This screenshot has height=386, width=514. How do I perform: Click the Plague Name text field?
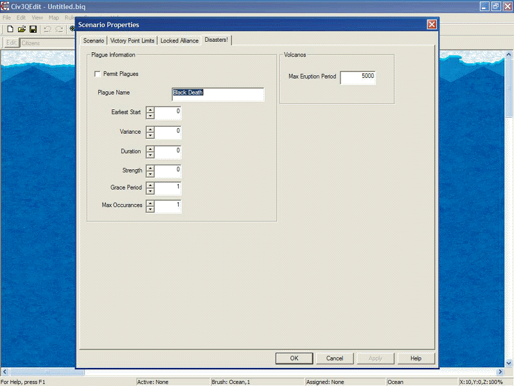click(x=218, y=95)
